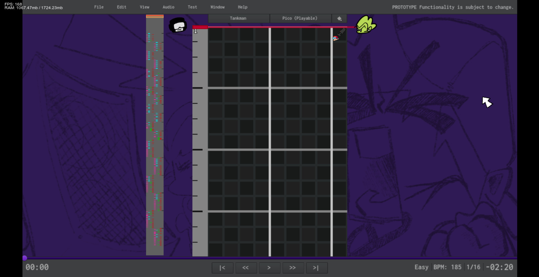
Task: Click the -02:20 remaining time display
Action: coord(499,267)
